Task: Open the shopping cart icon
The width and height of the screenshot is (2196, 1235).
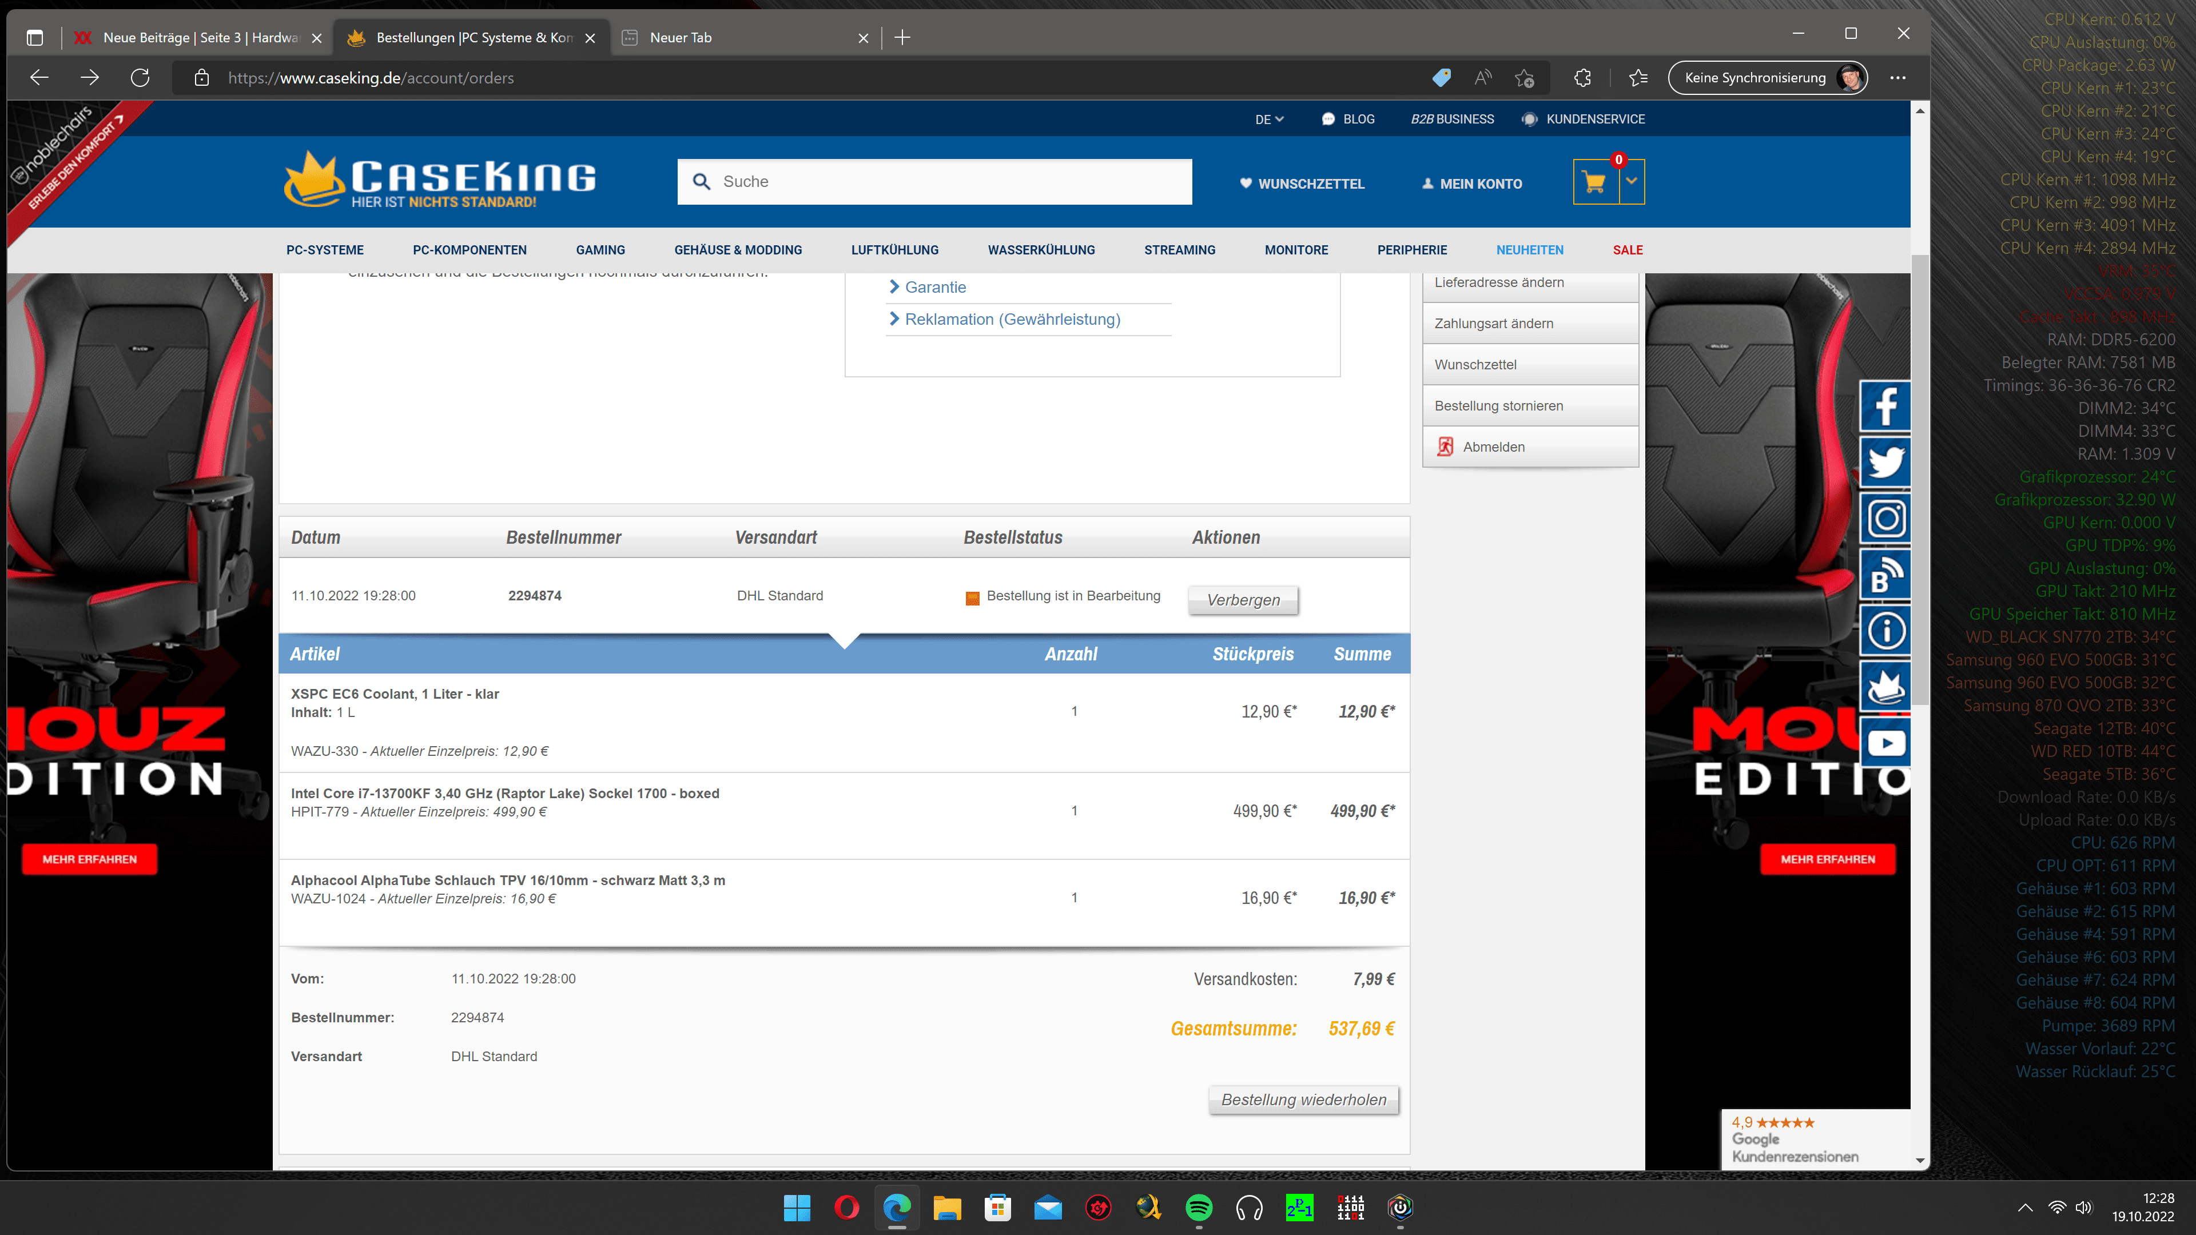Action: point(1595,182)
